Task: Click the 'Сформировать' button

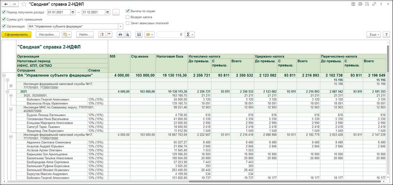Action: (x=16, y=35)
